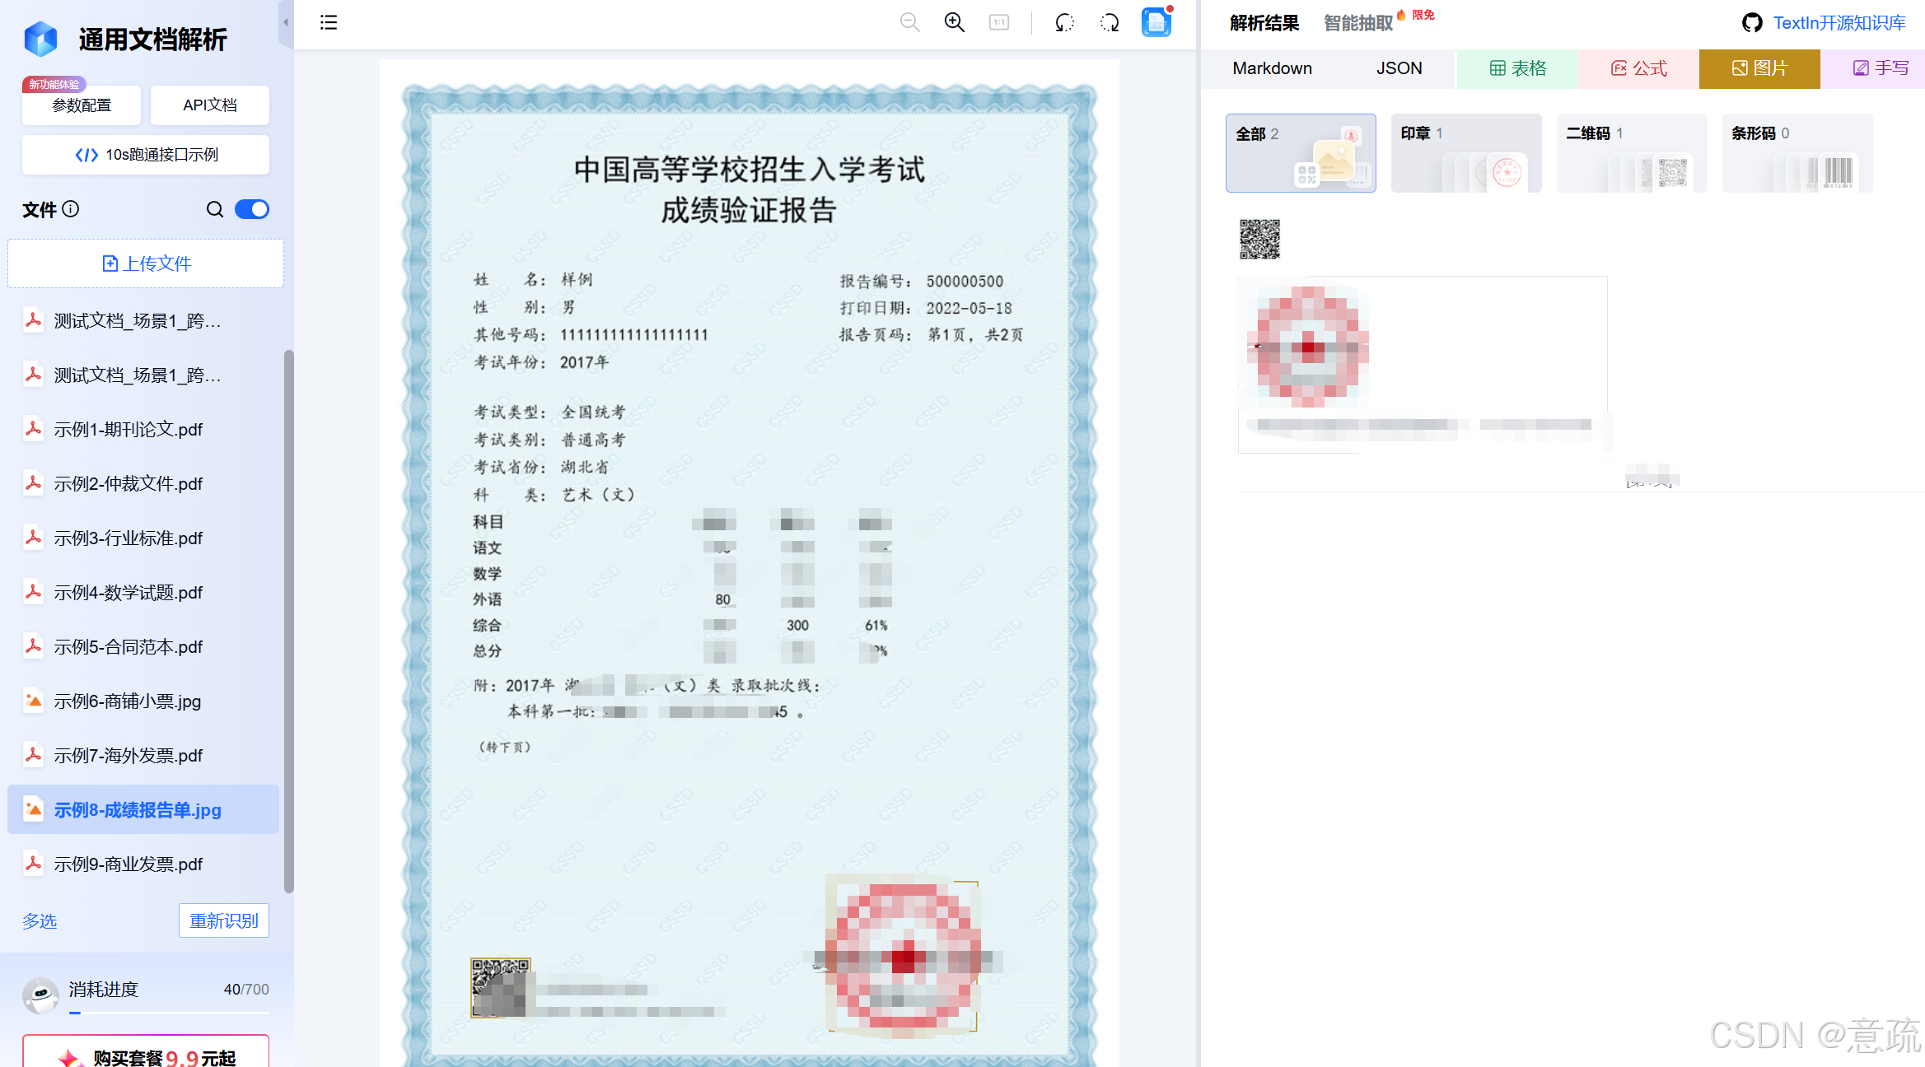Open first 测试文档_场景1_跨… file

pyautogui.click(x=143, y=321)
